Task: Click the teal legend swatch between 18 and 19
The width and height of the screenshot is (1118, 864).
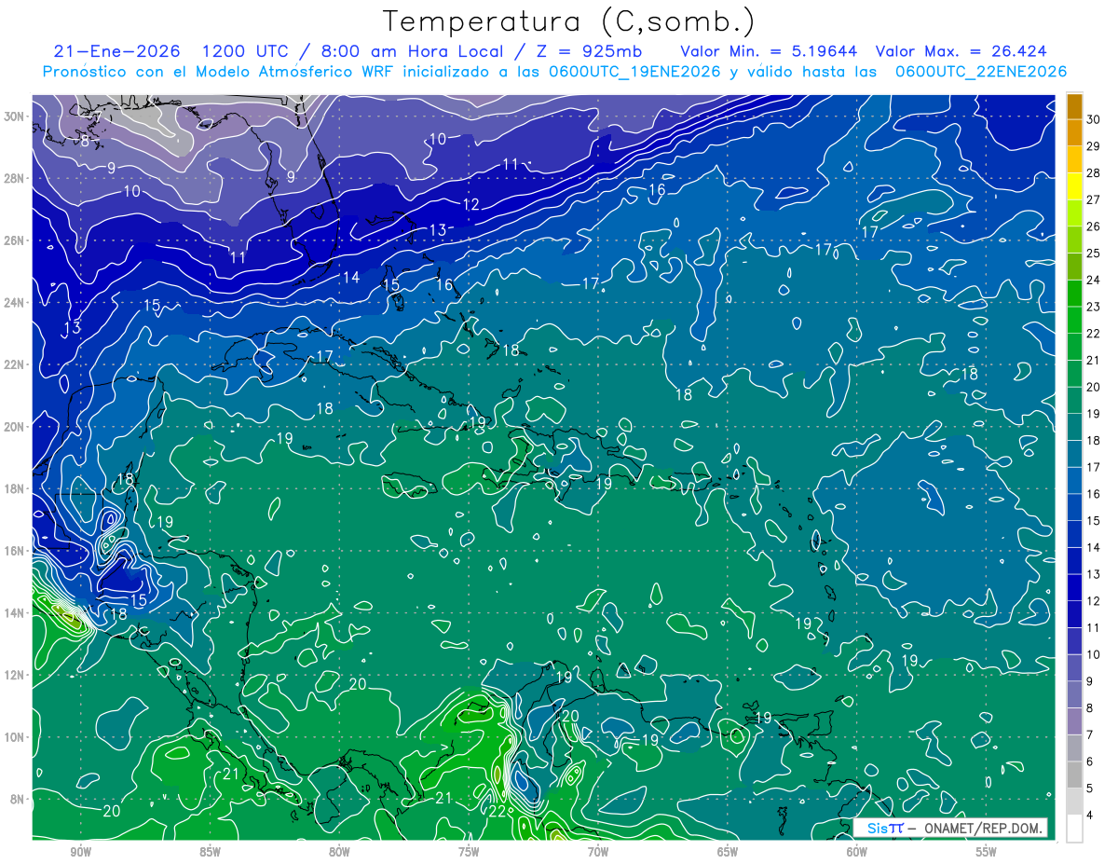Action: coord(1074,427)
